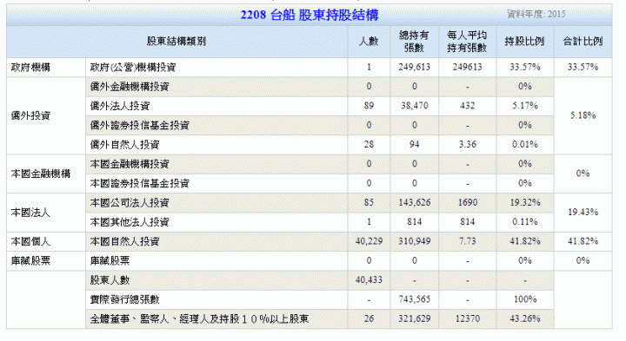The height and width of the screenshot is (341, 626).
Task: Click the title 2208 台船 股東持股結構
Action: [x=309, y=15]
